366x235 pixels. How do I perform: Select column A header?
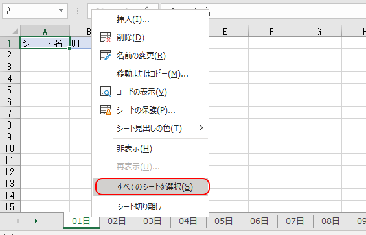click(45, 31)
